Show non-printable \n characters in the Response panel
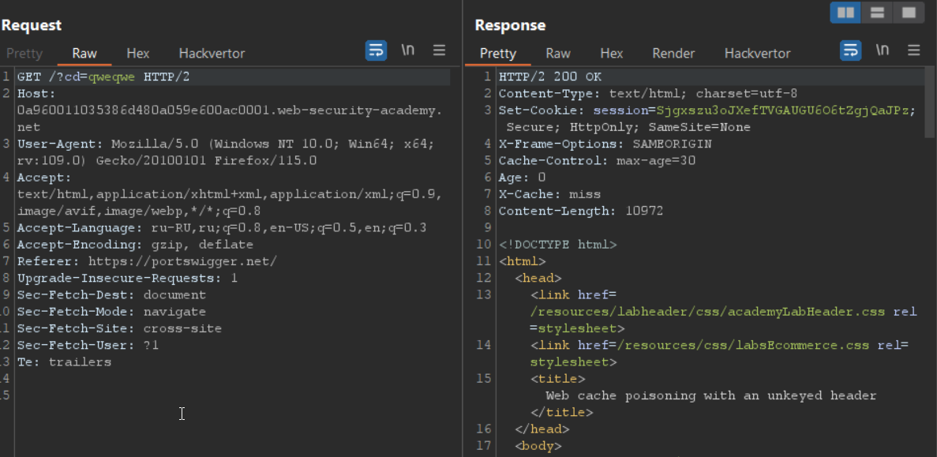 coord(883,51)
